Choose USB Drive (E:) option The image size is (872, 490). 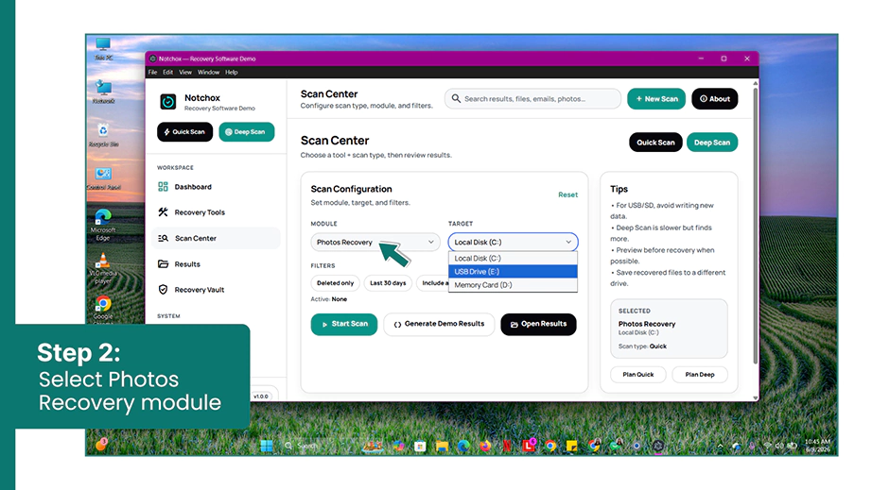tap(513, 271)
